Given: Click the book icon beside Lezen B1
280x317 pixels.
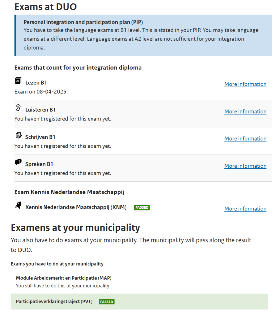Looking at the screenshot, I should tap(18, 81).
